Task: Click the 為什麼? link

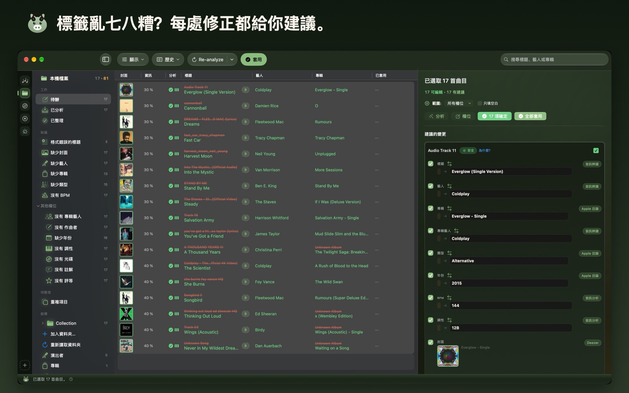Action: [x=484, y=151]
